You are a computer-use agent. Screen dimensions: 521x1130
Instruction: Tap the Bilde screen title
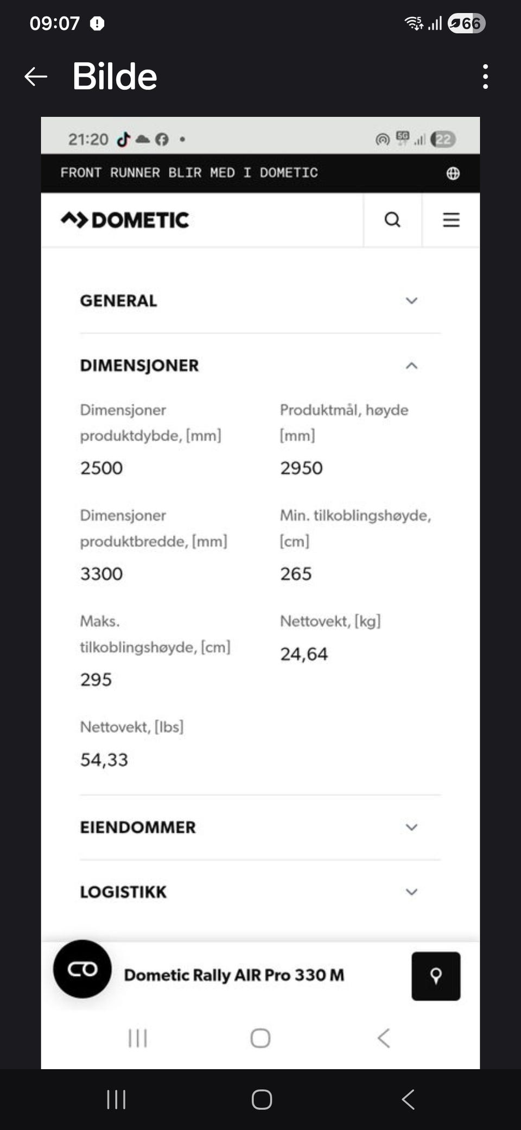pyautogui.click(x=115, y=77)
